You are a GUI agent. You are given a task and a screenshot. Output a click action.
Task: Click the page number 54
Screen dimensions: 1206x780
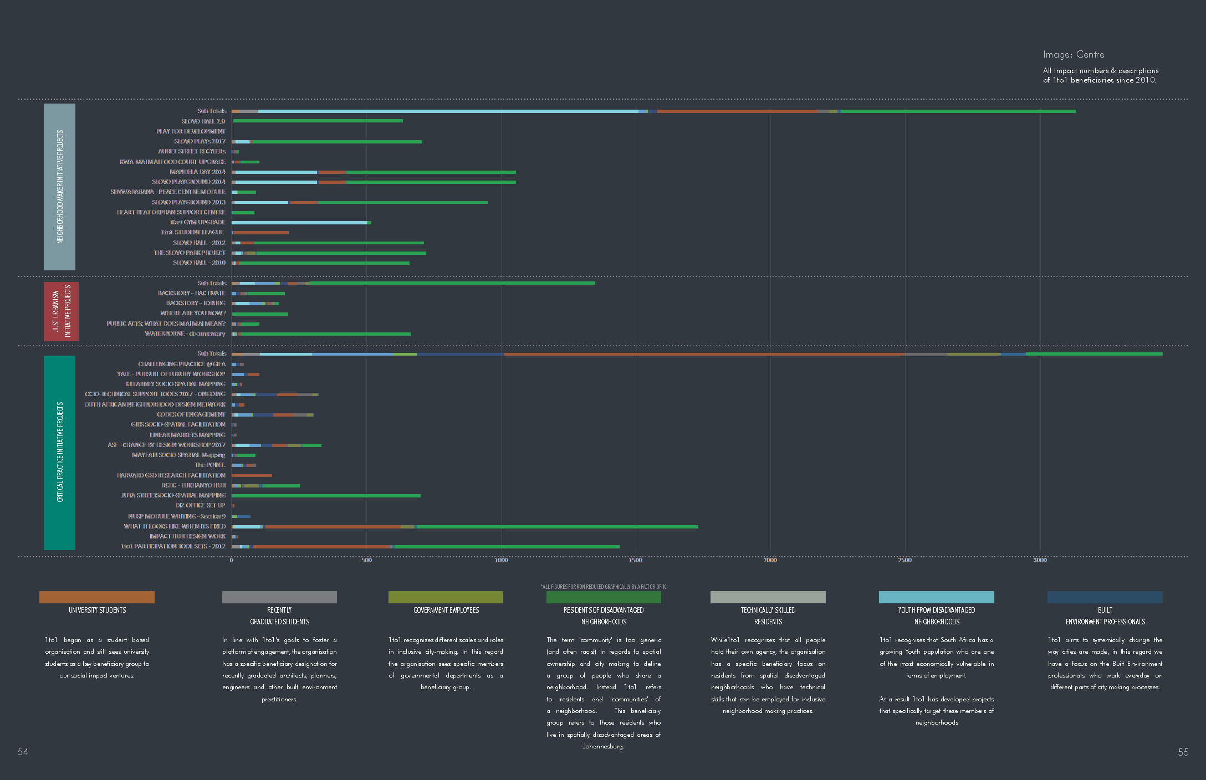click(23, 752)
